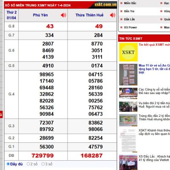The width and height of the screenshot is (170, 170).
Task: Open news 'Các Công ty xổ số kiến'
Action: [154, 91]
